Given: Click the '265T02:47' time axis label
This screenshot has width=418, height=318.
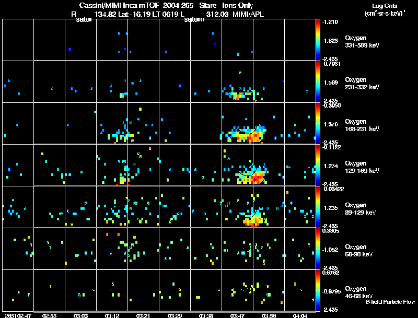Looking at the screenshot, I should (x=18, y=316).
